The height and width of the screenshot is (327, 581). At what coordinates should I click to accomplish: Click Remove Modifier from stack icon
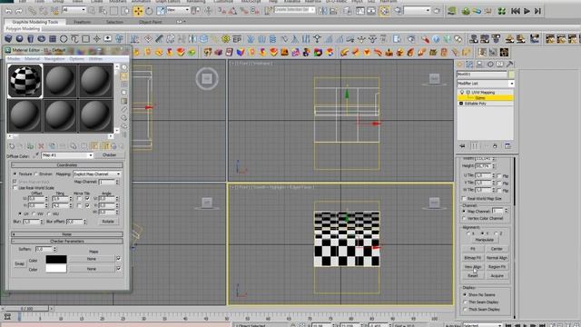coord(495,146)
